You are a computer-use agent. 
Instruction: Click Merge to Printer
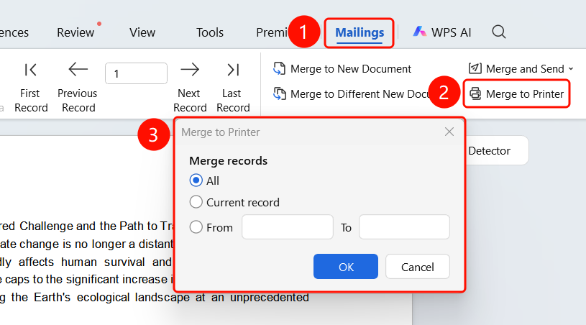516,93
